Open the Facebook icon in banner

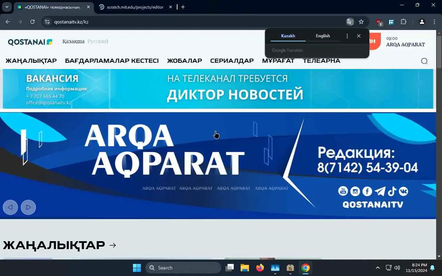(x=367, y=191)
